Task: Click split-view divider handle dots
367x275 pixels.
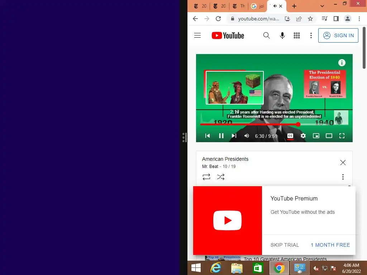Action: click(183, 137)
